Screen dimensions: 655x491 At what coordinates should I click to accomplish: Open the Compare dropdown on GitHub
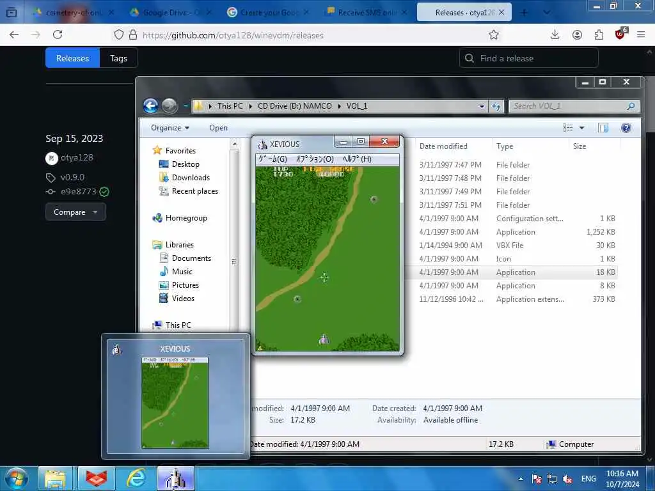pos(75,212)
